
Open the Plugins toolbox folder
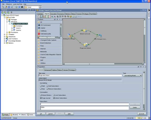click(49, 57)
